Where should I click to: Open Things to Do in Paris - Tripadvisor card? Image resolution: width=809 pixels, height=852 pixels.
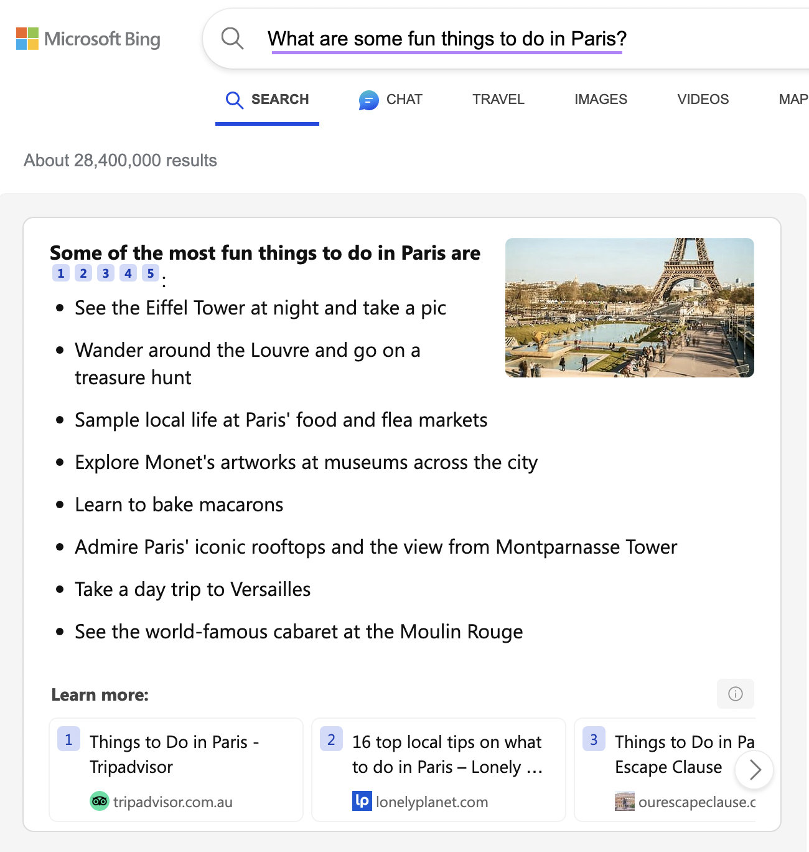(176, 770)
